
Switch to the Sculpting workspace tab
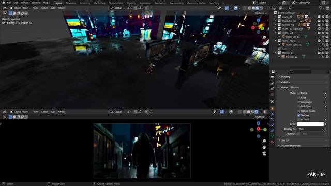85,3
